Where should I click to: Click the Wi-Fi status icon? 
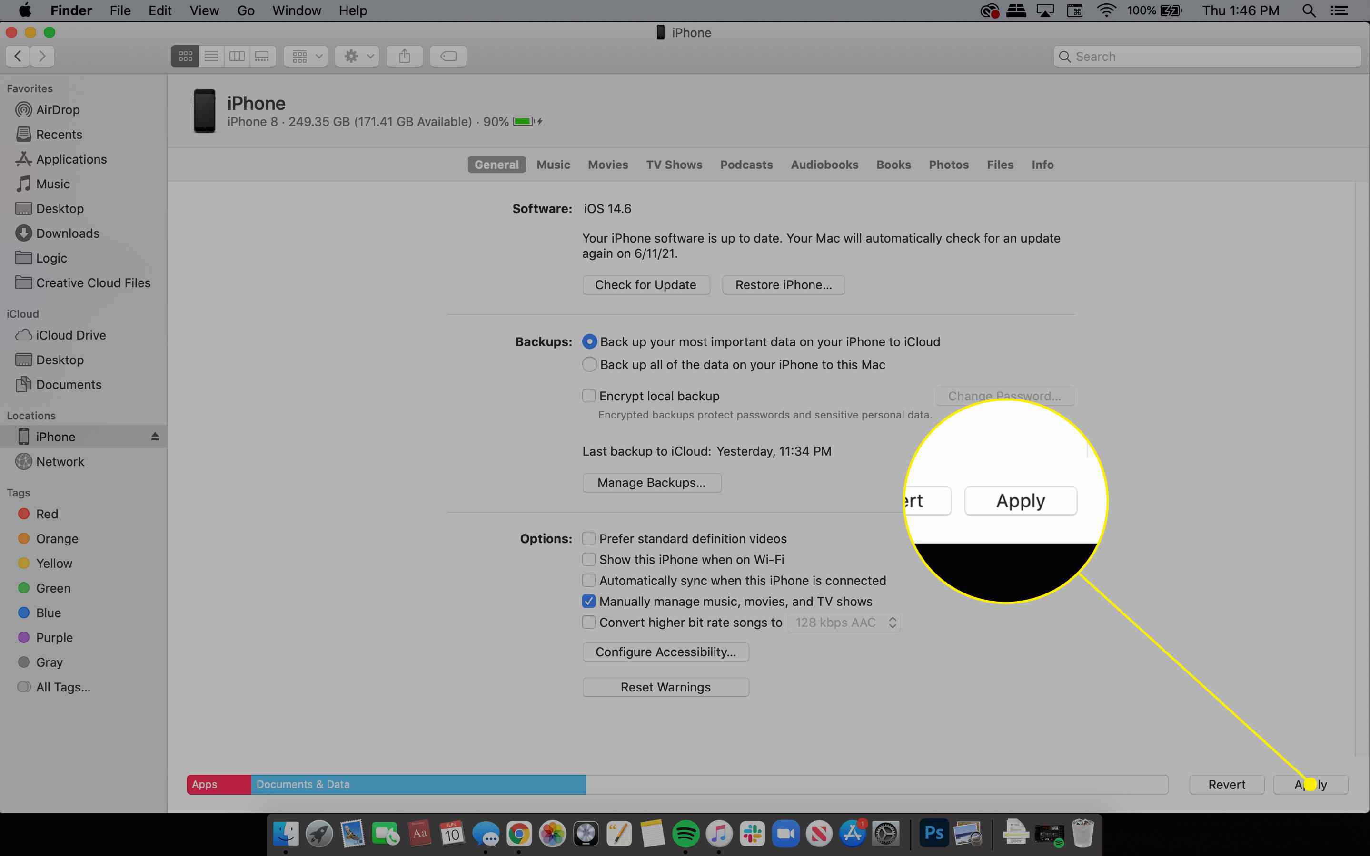pyautogui.click(x=1106, y=10)
